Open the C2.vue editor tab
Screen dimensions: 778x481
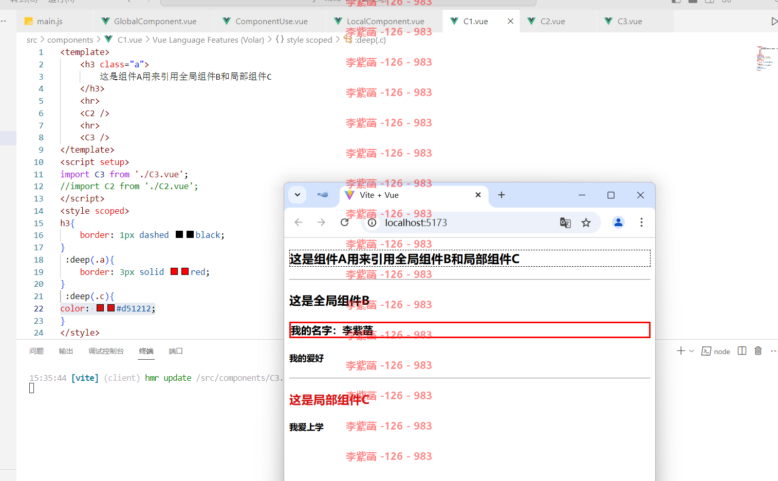[552, 21]
